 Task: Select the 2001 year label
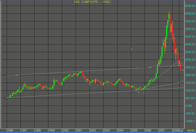point(79,130)
